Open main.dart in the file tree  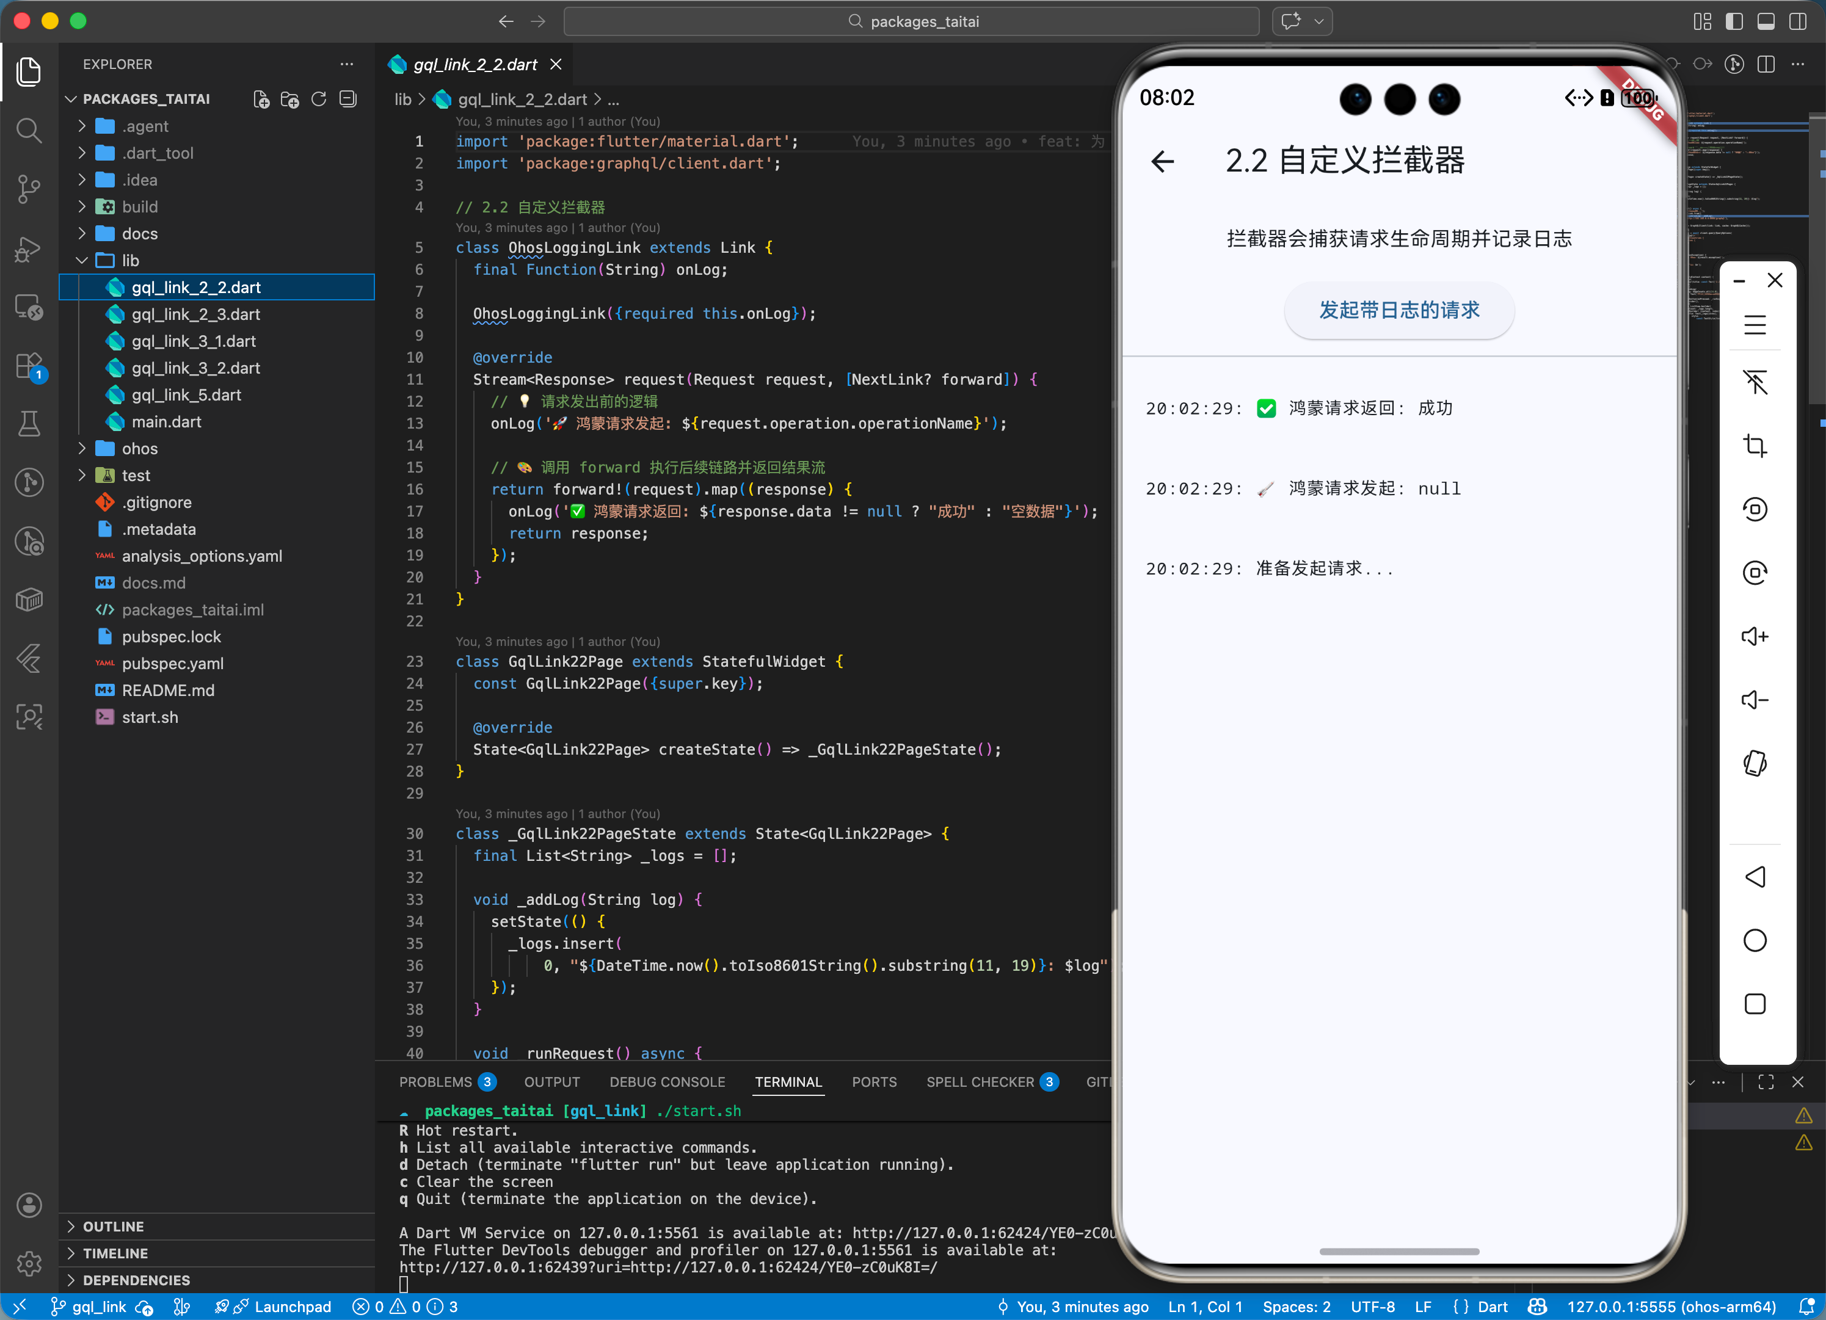coord(166,422)
